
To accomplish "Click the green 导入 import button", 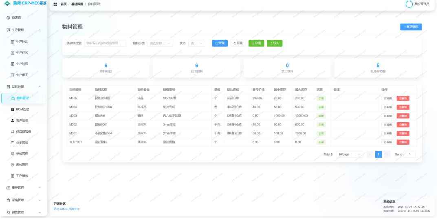I will [x=275, y=43].
